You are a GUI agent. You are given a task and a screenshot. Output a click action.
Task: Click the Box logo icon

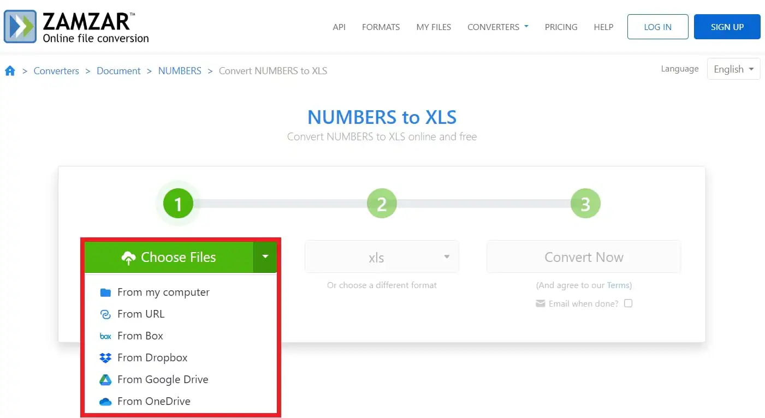pos(105,336)
